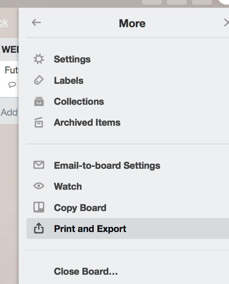Toggle Watch on this board
229x284 pixels.
[x=128, y=186]
